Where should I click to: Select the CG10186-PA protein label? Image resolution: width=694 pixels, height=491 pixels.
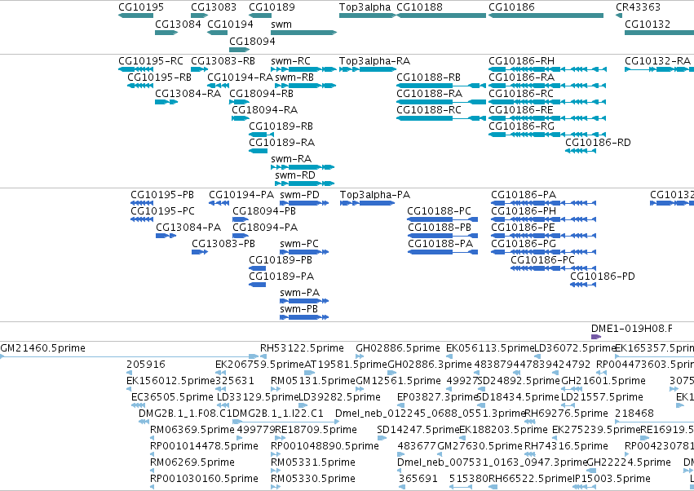tap(524, 195)
